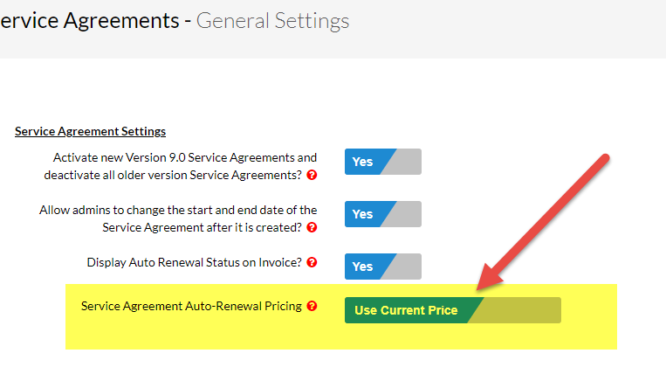
Task: Select the General Settings page subtitle
Action: [x=272, y=20]
